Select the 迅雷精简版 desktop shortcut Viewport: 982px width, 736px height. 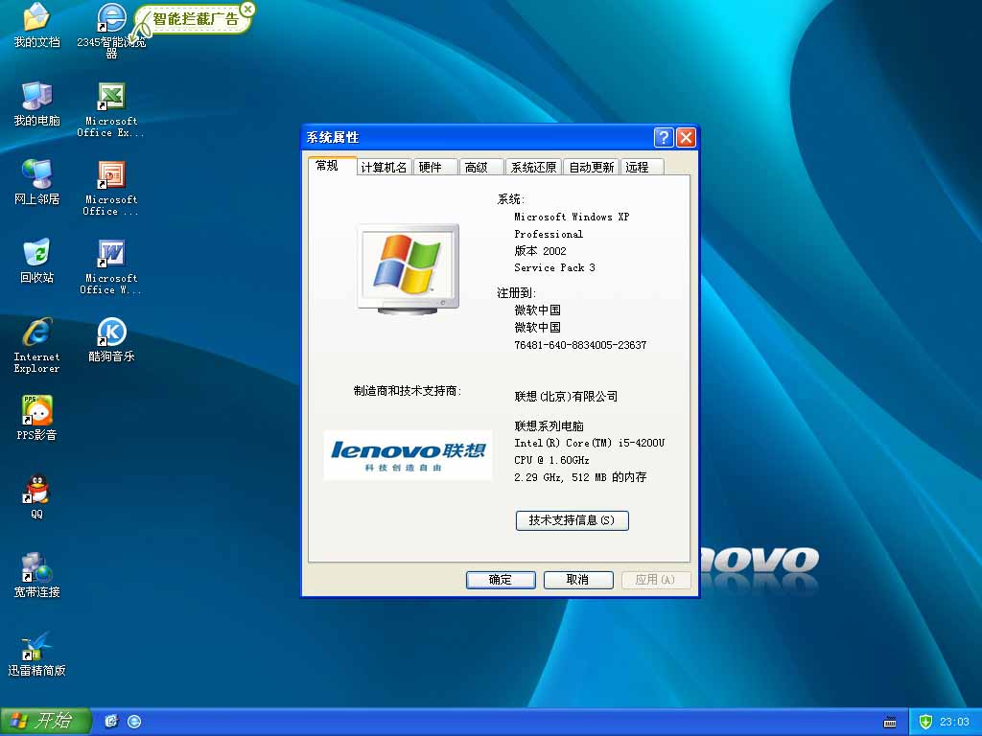pos(36,654)
